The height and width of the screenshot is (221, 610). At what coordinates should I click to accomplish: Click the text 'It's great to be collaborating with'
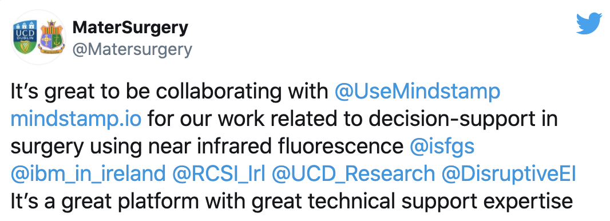point(169,92)
